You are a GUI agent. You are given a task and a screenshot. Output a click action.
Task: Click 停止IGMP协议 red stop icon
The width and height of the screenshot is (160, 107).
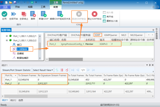[x=95, y=14]
